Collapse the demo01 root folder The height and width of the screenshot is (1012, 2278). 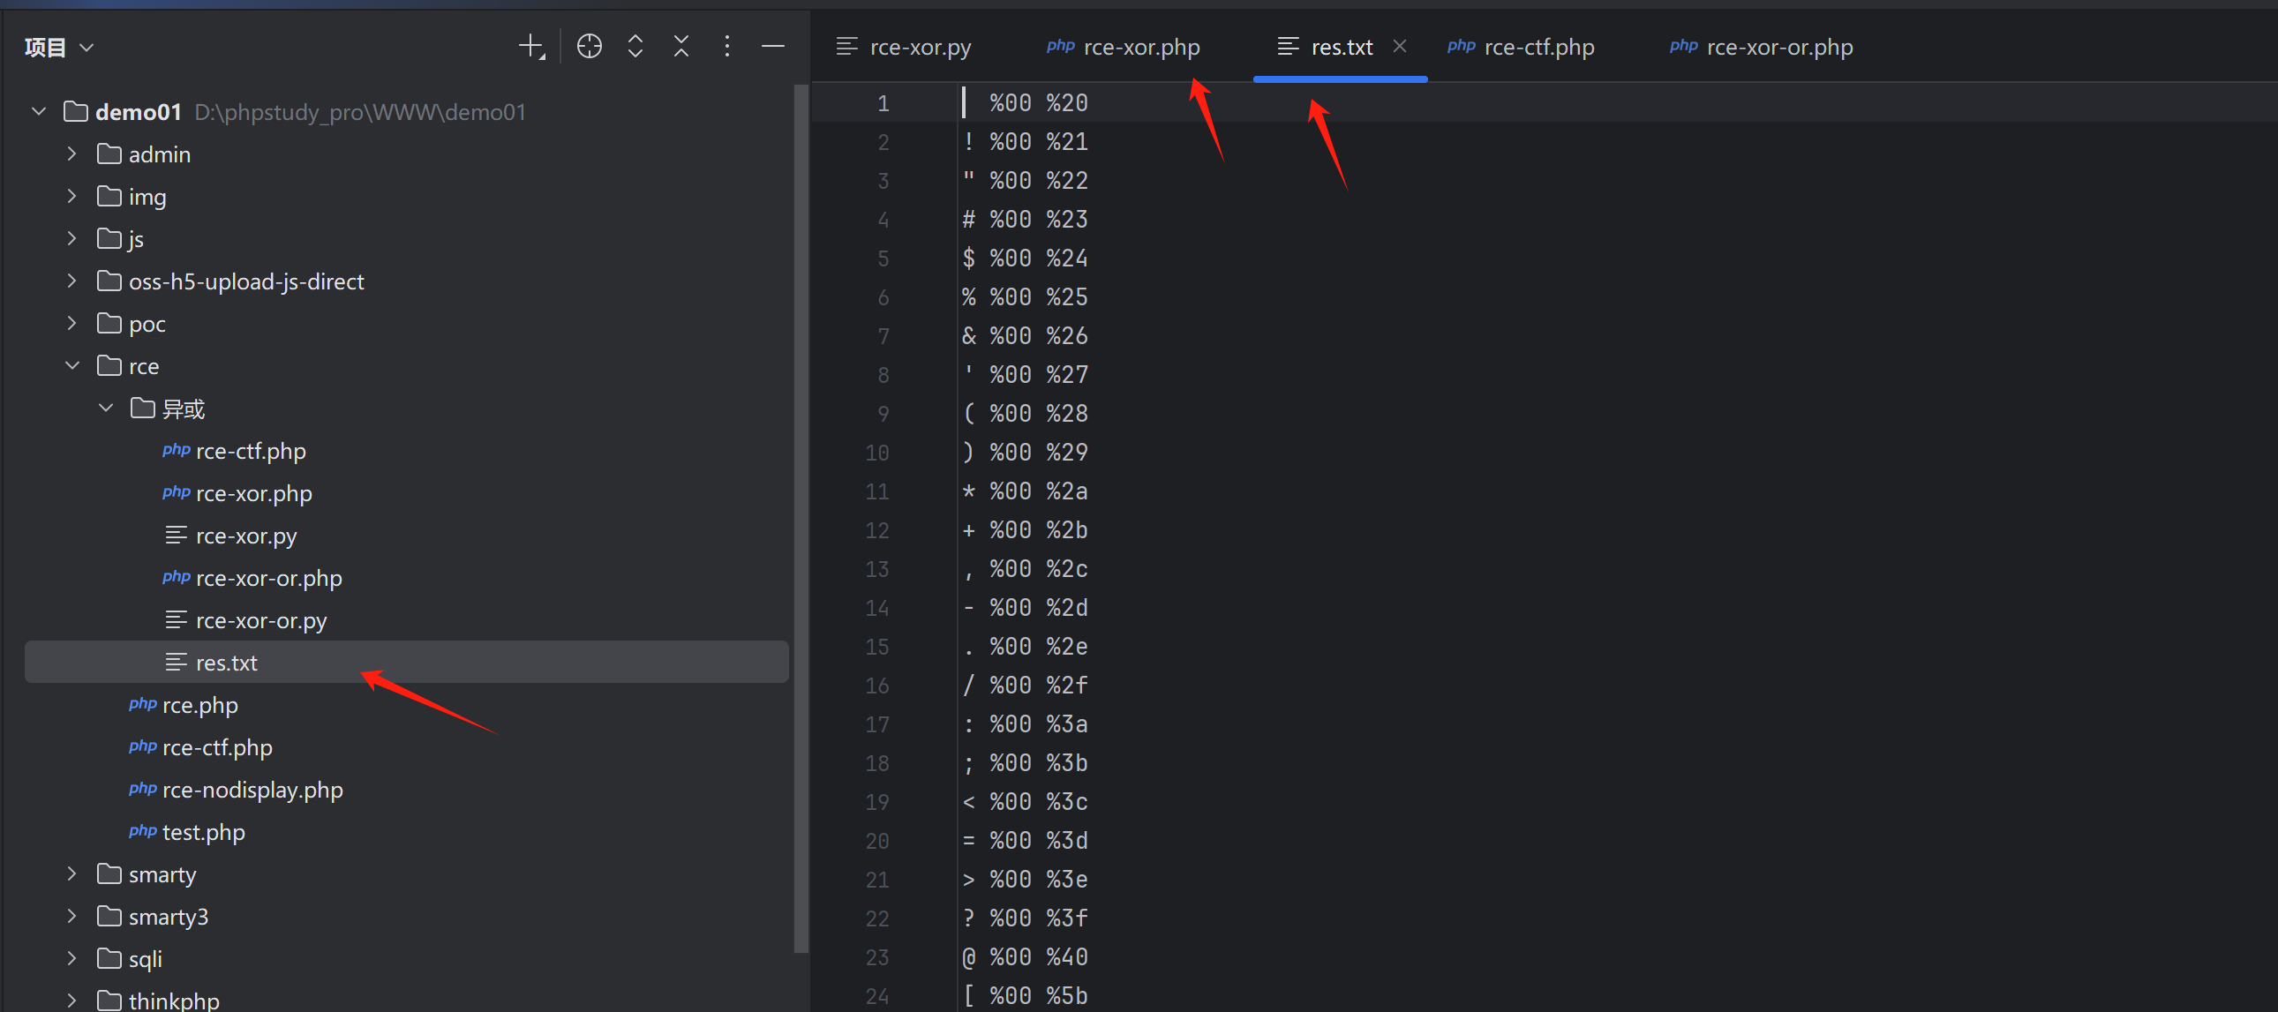click(x=39, y=111)
